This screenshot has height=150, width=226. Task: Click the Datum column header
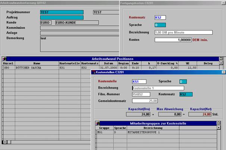[x=103, y=64]
